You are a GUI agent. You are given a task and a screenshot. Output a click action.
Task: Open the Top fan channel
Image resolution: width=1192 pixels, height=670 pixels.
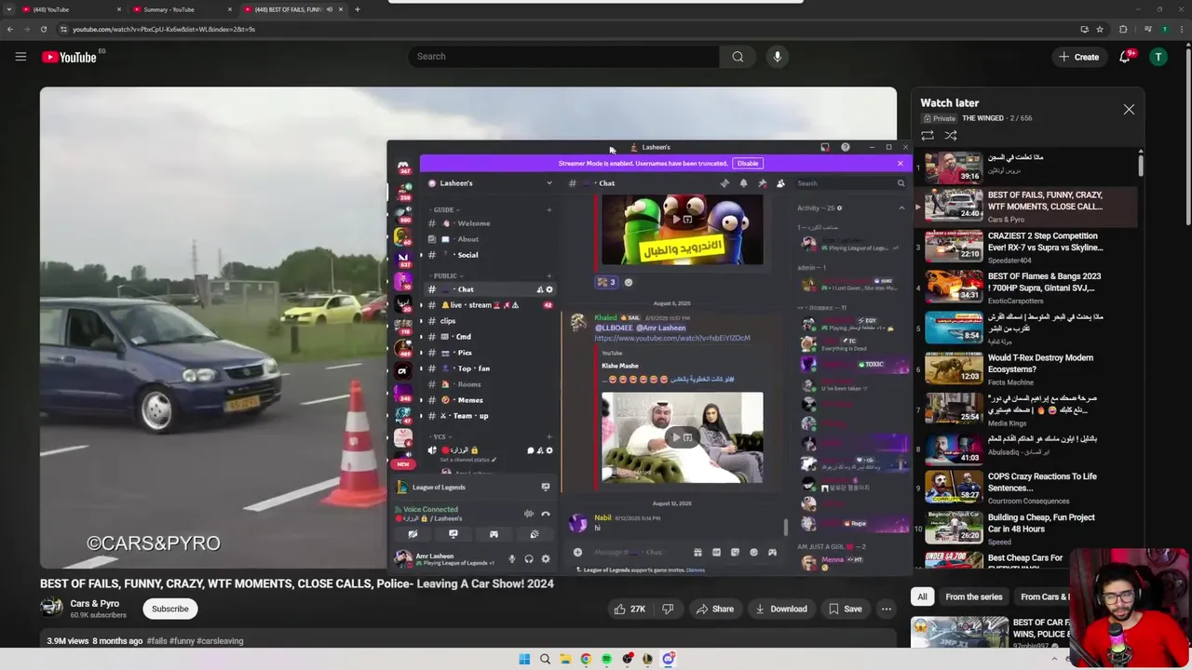click(x=489, y=368)
